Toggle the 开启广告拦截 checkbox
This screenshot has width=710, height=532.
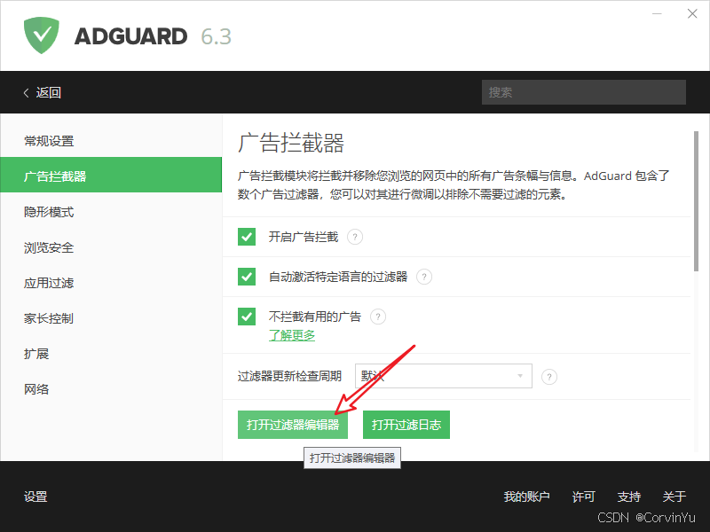pos(247,237)
